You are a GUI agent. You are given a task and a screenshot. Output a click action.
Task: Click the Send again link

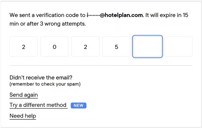click(24, 95)
